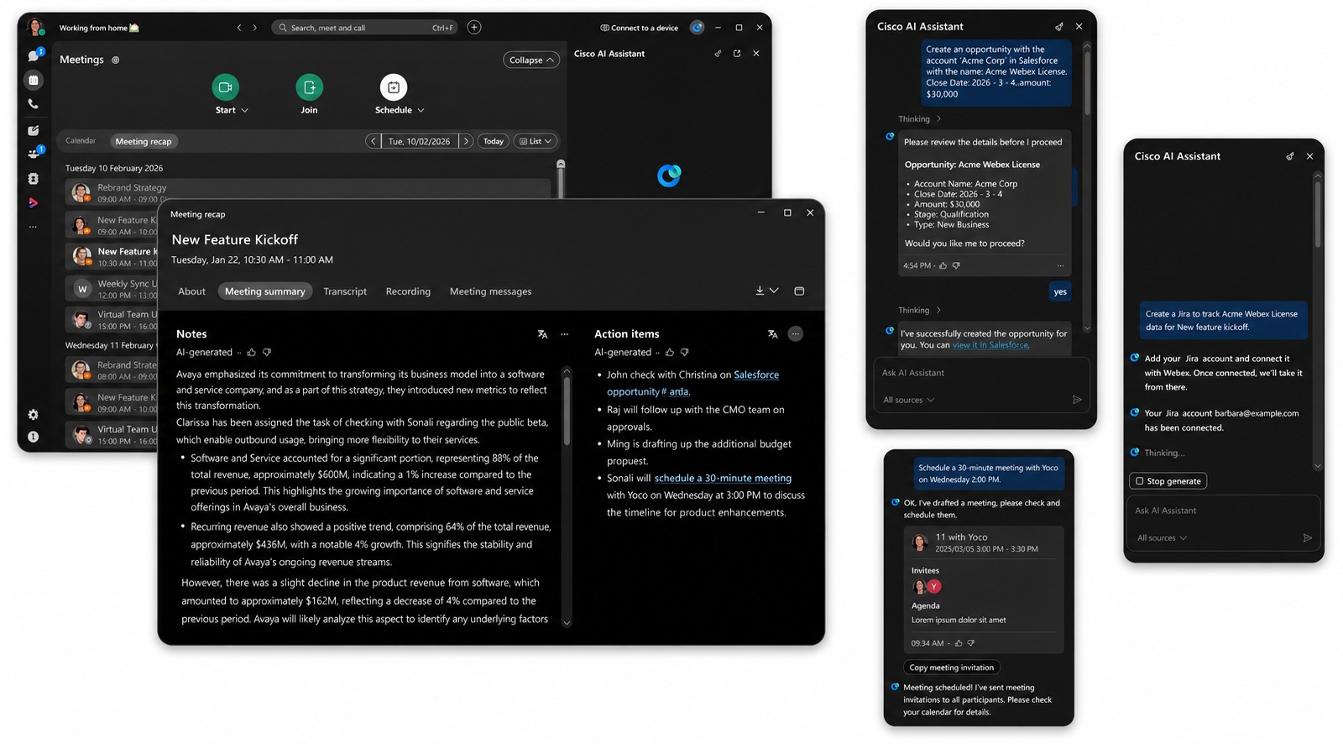Collapse the Meetings header section
The height and width of the screenshot is (744, 1343).
(531, 60)
